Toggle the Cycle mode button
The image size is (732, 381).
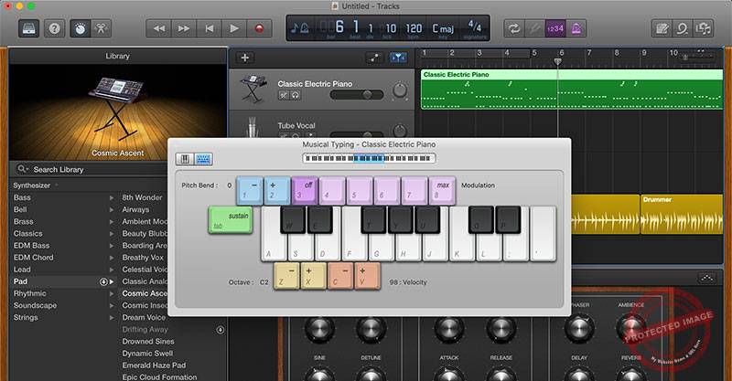pyautogui.click(x=513, y=28)
